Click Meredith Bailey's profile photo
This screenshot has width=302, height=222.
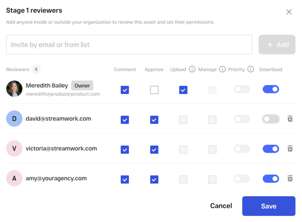14,89
